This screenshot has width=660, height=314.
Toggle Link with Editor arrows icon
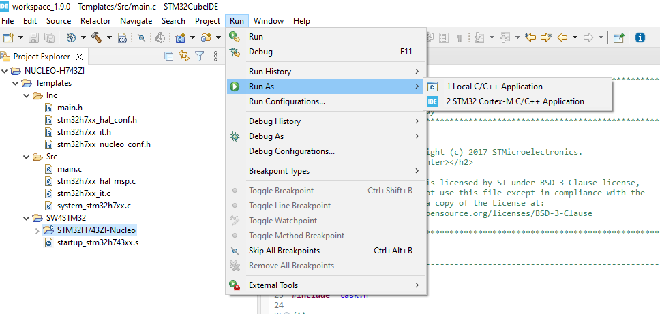point(184,57)
